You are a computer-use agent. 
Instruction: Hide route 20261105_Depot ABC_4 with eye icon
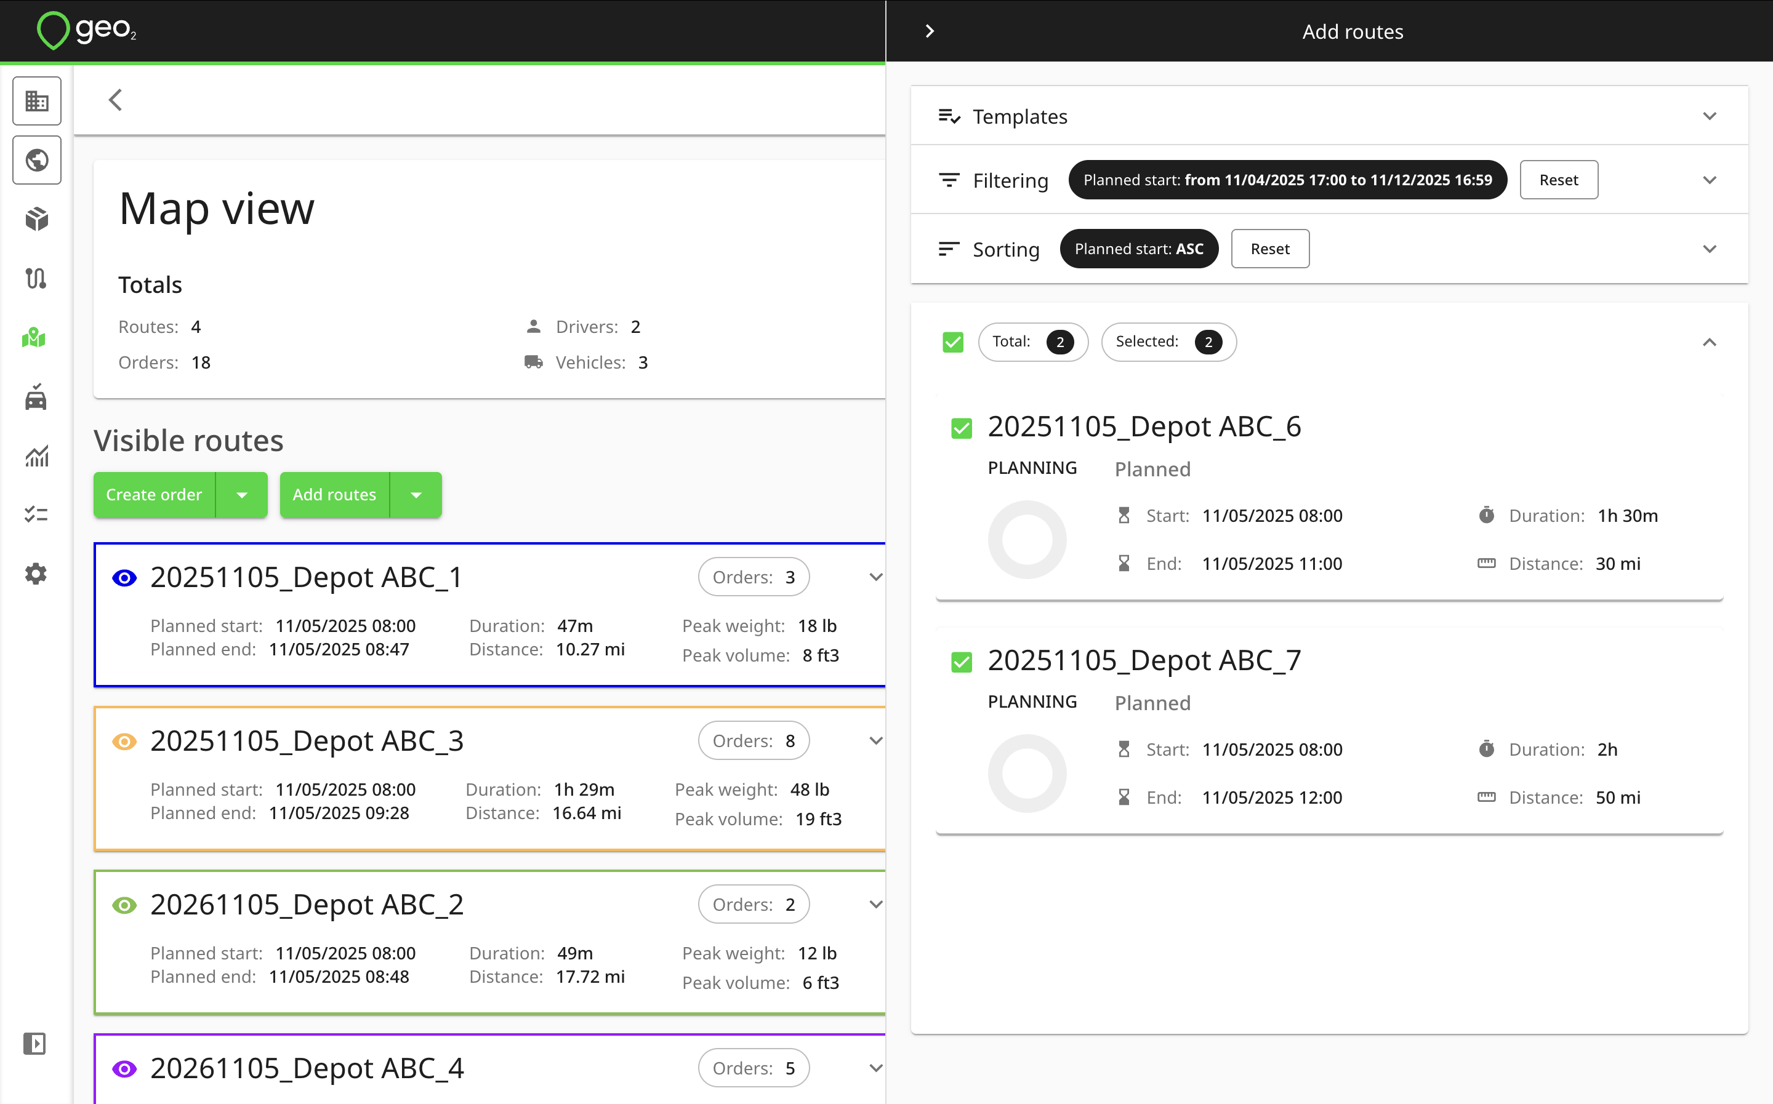coord(124,1069)
